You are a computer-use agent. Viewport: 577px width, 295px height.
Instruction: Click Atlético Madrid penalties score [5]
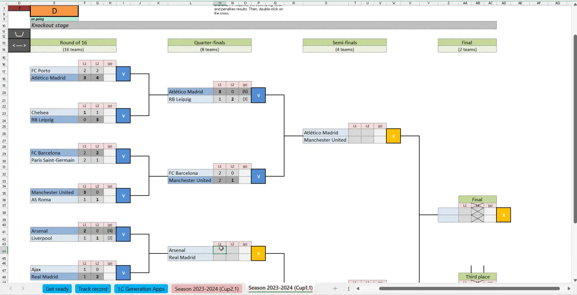coord(245,91)
